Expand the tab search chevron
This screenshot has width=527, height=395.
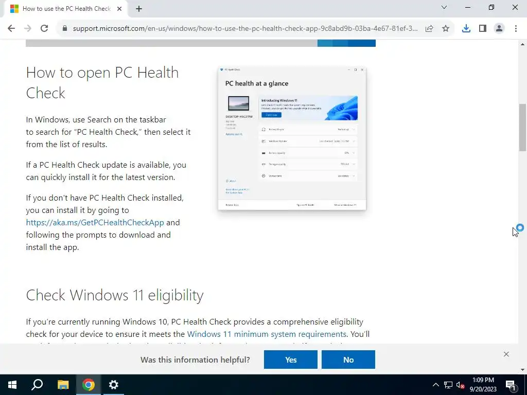(444, 7)
